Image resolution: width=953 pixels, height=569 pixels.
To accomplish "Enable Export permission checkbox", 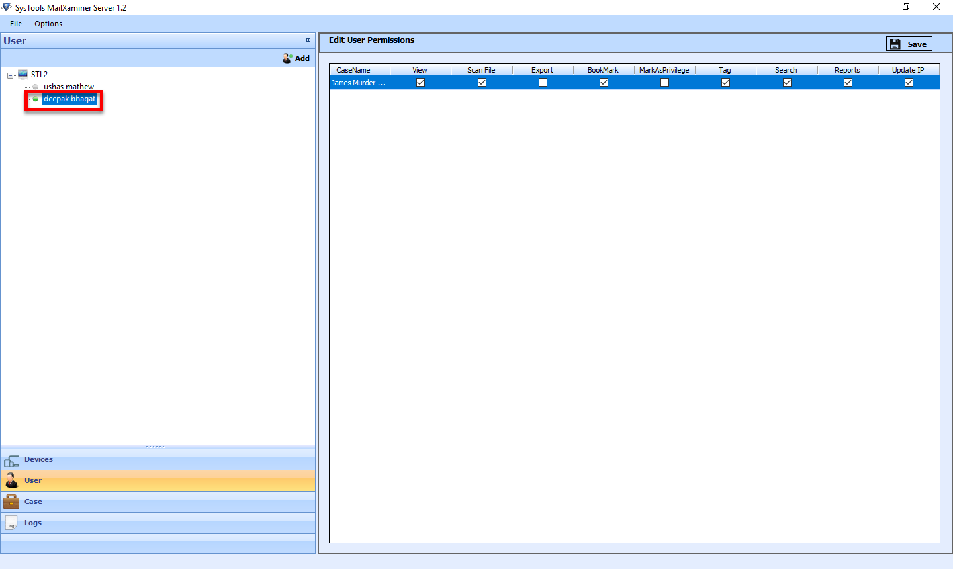I will pos(543,83).
